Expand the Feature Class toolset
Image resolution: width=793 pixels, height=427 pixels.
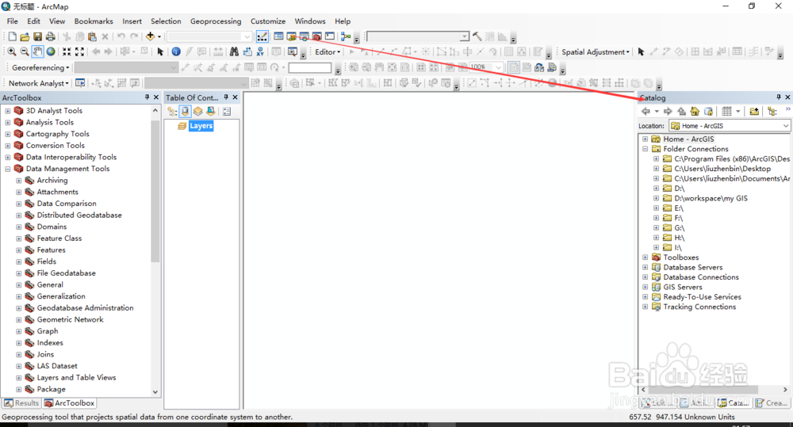tap(19, 238)
